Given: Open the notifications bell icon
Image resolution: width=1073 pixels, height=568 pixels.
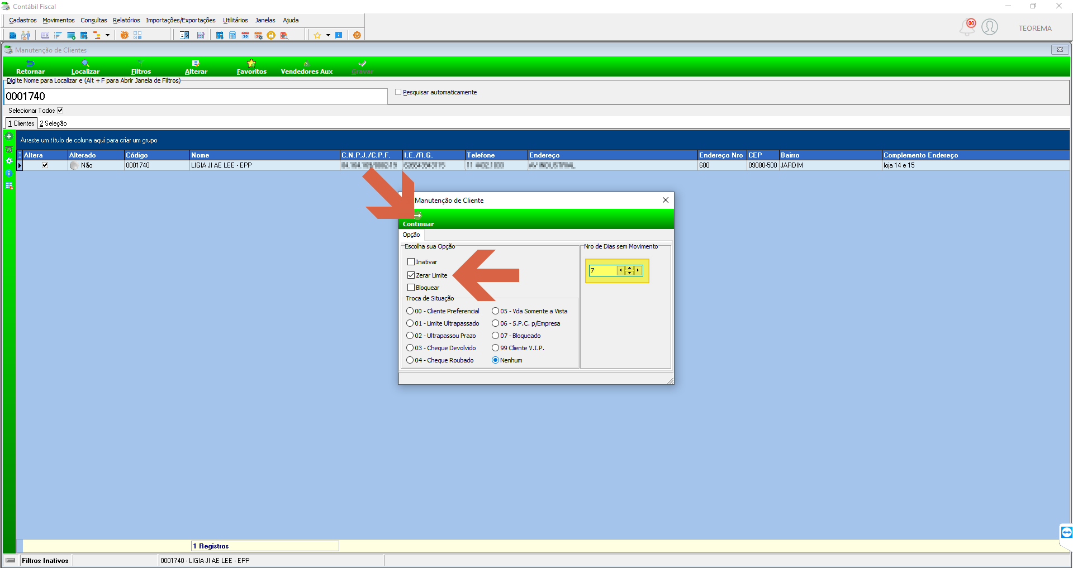Looking at the screenshot, I should [967, 27].
